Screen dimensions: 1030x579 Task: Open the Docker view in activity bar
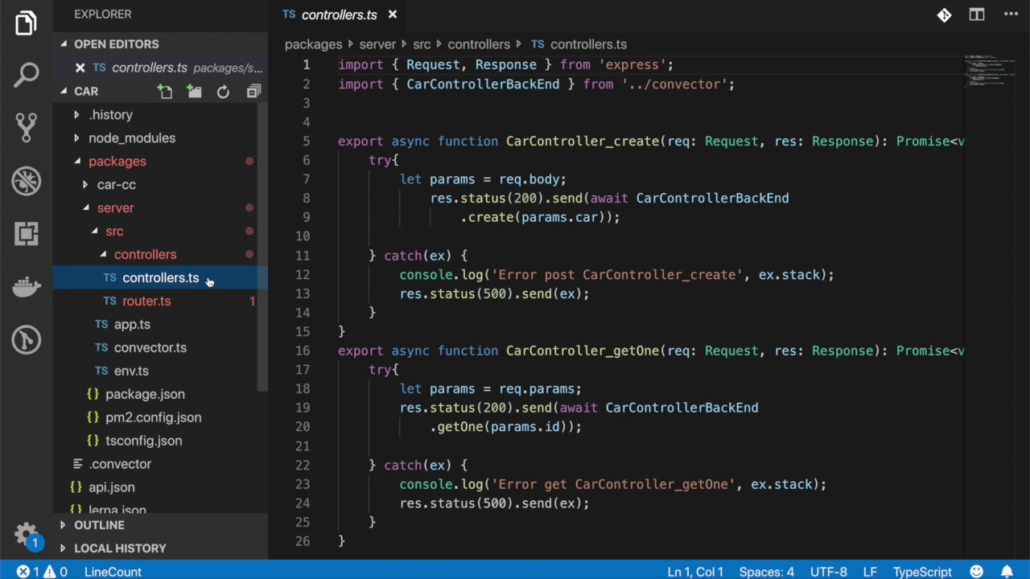point(26,286)
